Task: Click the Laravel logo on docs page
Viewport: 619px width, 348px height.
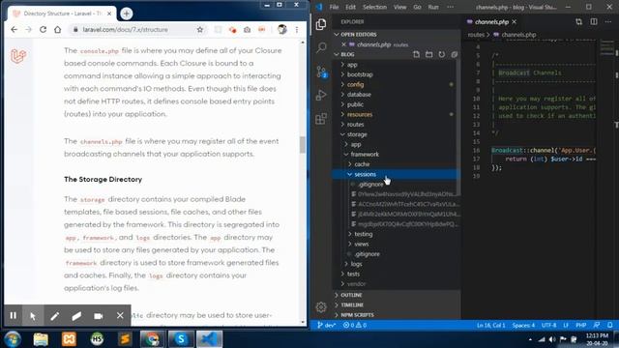Action: (18, 56)
